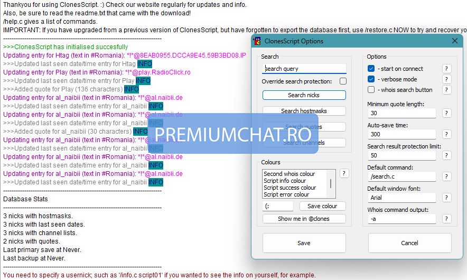Image resolution: width=467 pixels, height=280 pixels.
Task: Click INFO link for Added quote for Play
Action: pyautogui.click(x=132, y=89)
